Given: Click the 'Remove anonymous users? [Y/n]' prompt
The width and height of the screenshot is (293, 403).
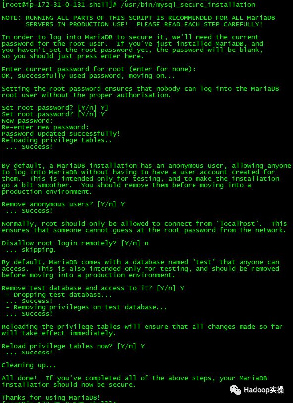Looking at the screenshot, I should 63,204.
